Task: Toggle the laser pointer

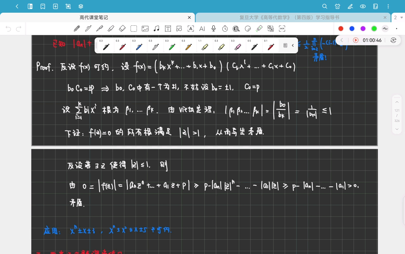Action: pos(259,29)
